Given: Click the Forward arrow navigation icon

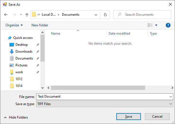Looking at the screenshot, I should pyautogui.click(x=14, y=15).
